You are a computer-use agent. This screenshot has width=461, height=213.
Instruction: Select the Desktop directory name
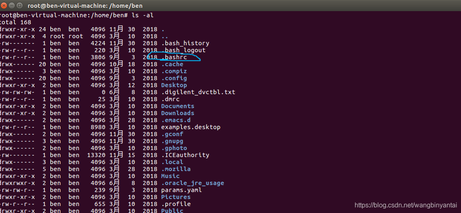174,86
